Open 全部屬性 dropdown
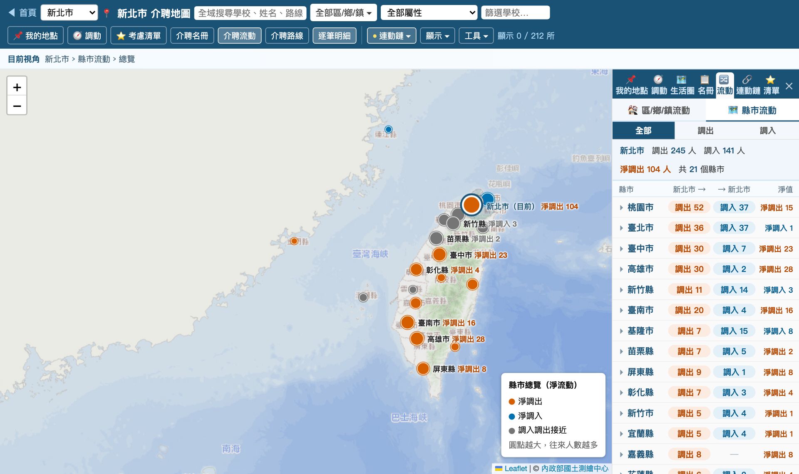The width and height of the screenshot is (799, 474). [x=429, y=13]
